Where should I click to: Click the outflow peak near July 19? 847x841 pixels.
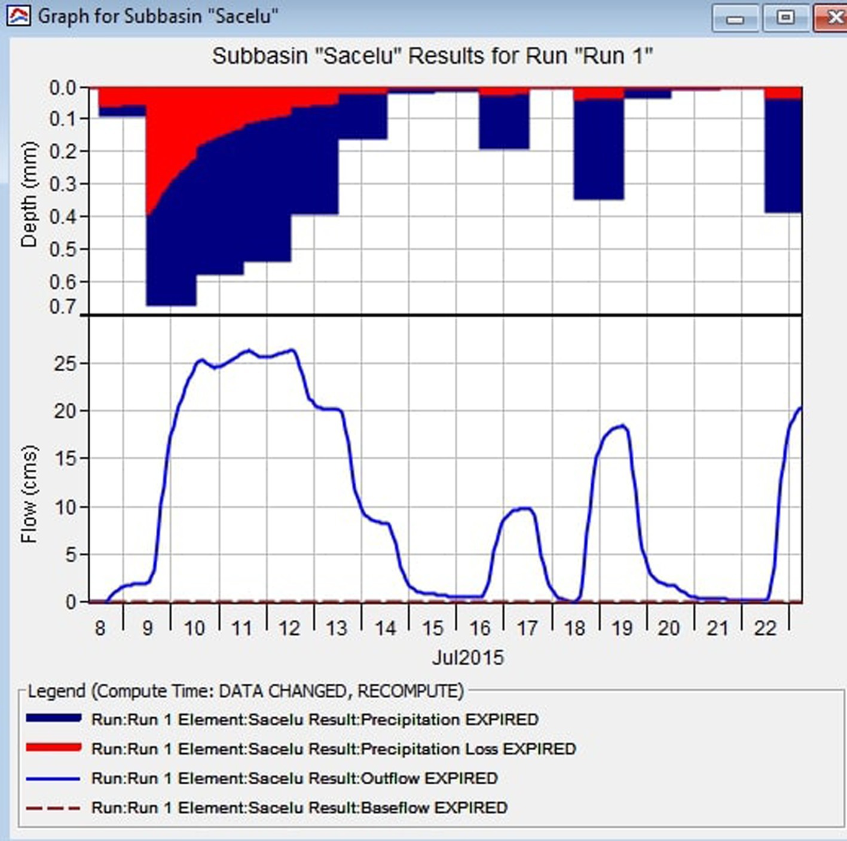tap(622, 426)
